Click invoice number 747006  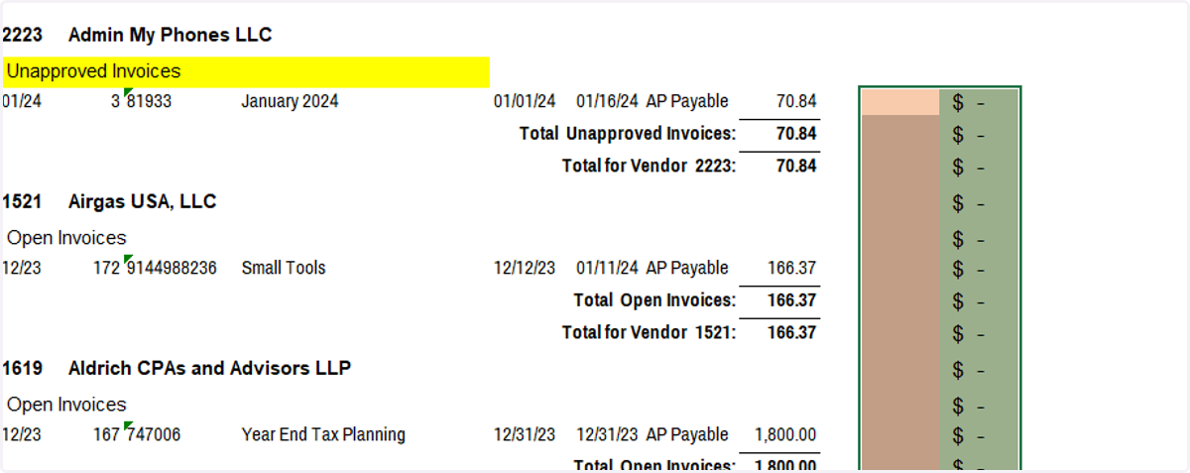(152, 434)
